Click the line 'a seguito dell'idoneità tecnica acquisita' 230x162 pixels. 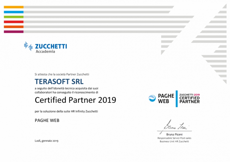66,88
